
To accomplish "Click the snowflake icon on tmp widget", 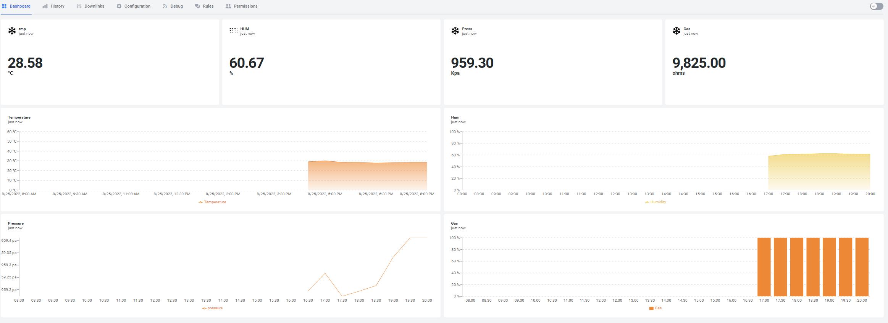I will [12, 31].
